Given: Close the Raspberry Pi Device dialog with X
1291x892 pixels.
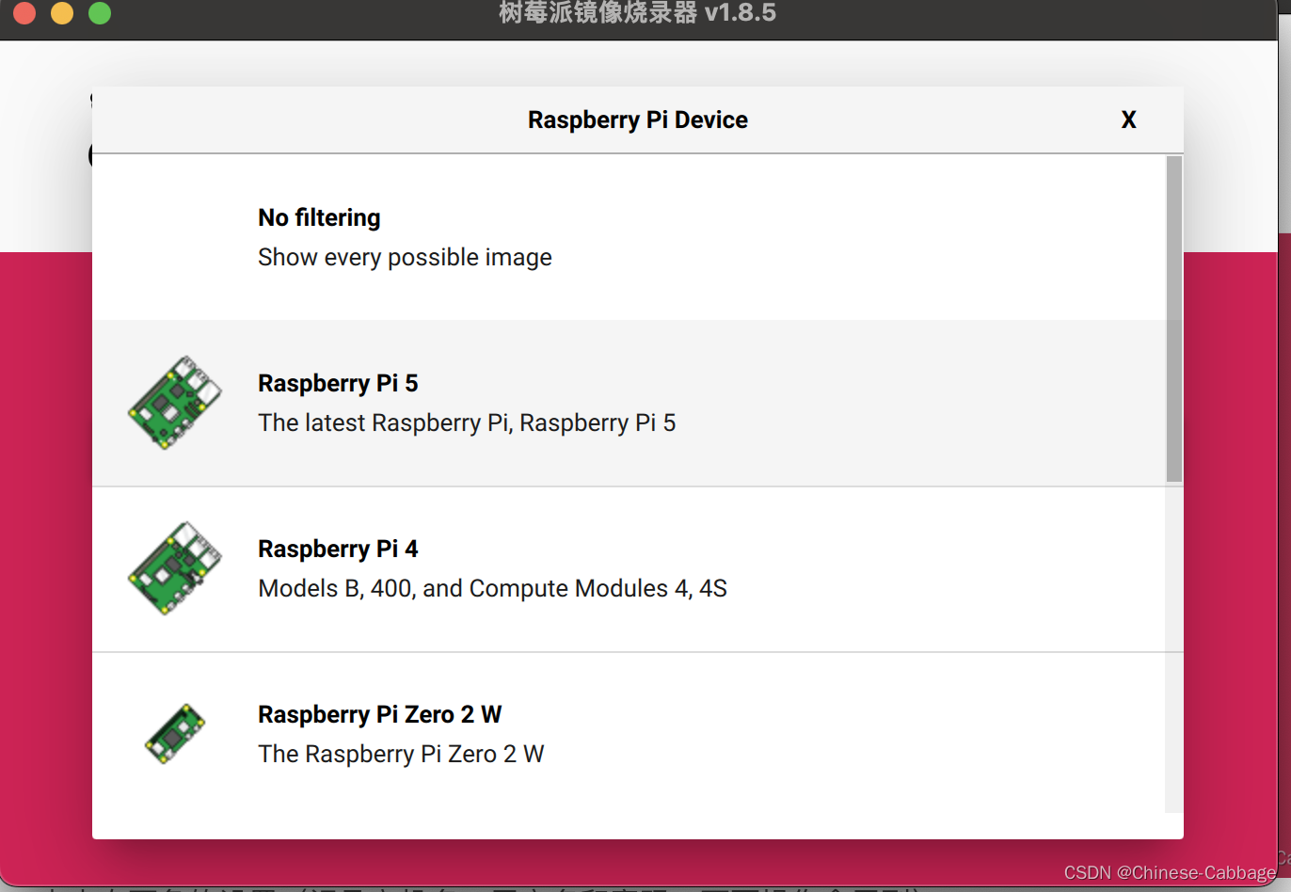Looking at the screenshot, I should tap(1128, 119).
